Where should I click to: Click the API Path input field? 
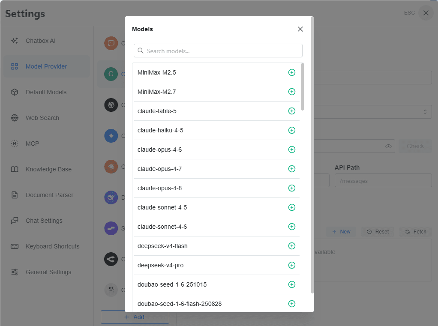pos(383,181)
